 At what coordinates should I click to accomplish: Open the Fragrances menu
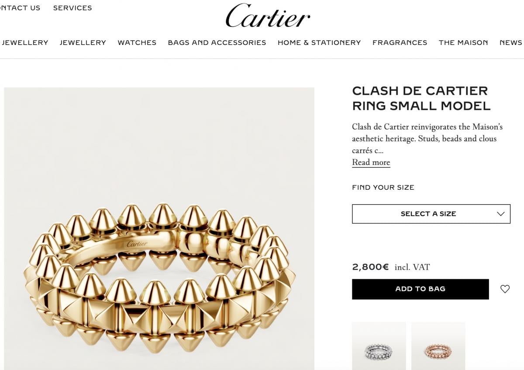(400, 42)
